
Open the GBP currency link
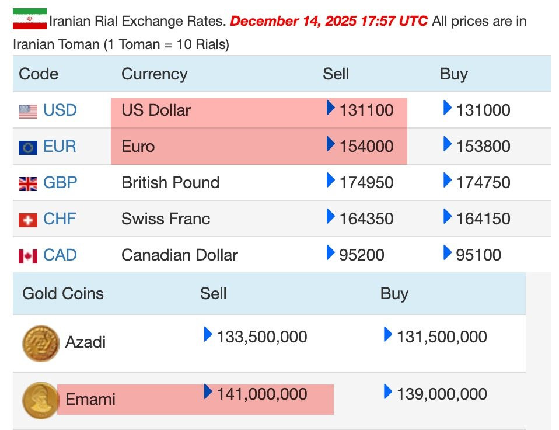60,182
